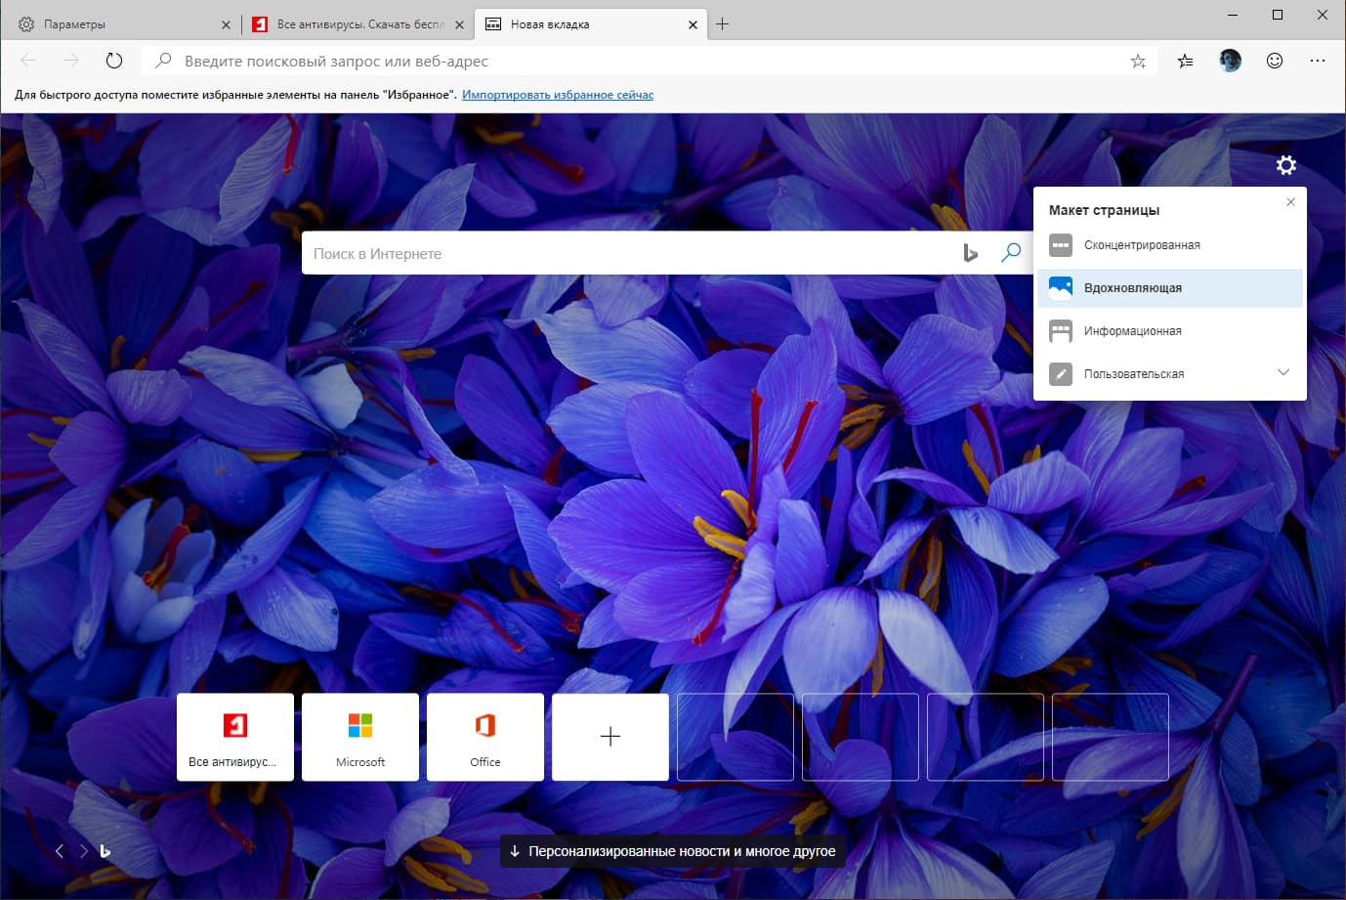This screenshot has width=1346, height=900.
Task: Add page to favorites with the star icon
Action: coord(1138,60)
